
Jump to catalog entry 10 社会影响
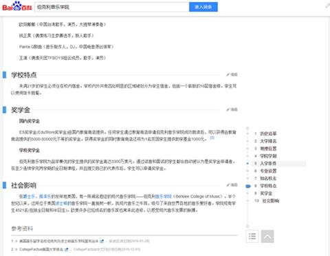270,201
